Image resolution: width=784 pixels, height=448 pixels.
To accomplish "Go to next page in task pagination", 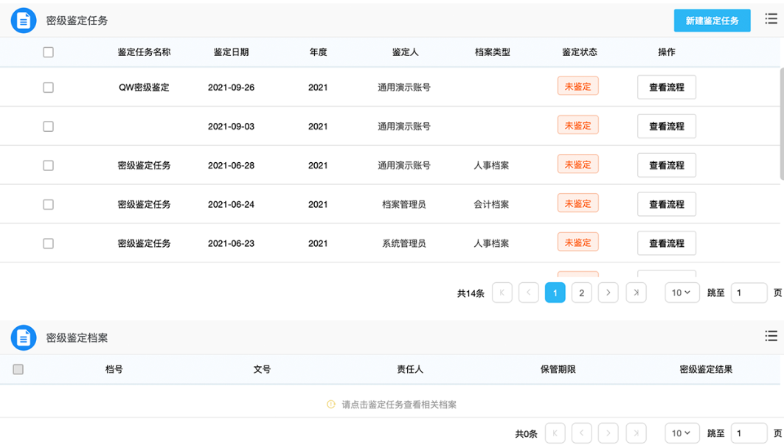I will click(x=608, y=293).
